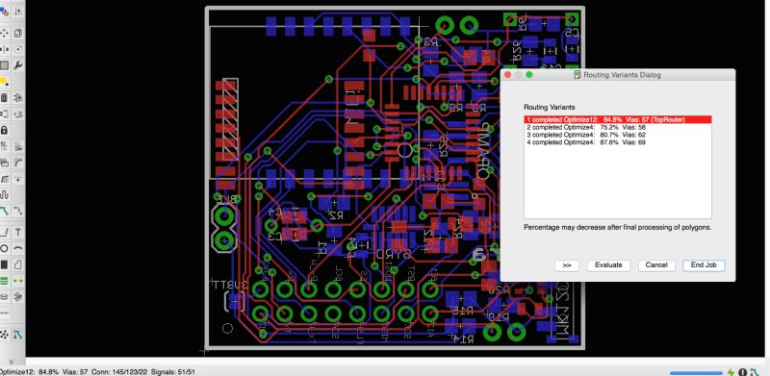Select the Rectangle tool
This screenshot has width=770, height=376.
tap(5, 264)
